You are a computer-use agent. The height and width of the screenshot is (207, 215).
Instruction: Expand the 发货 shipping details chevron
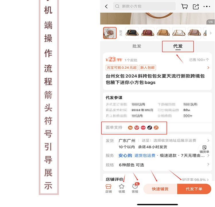pyautogui.click(x=208, y=140)
